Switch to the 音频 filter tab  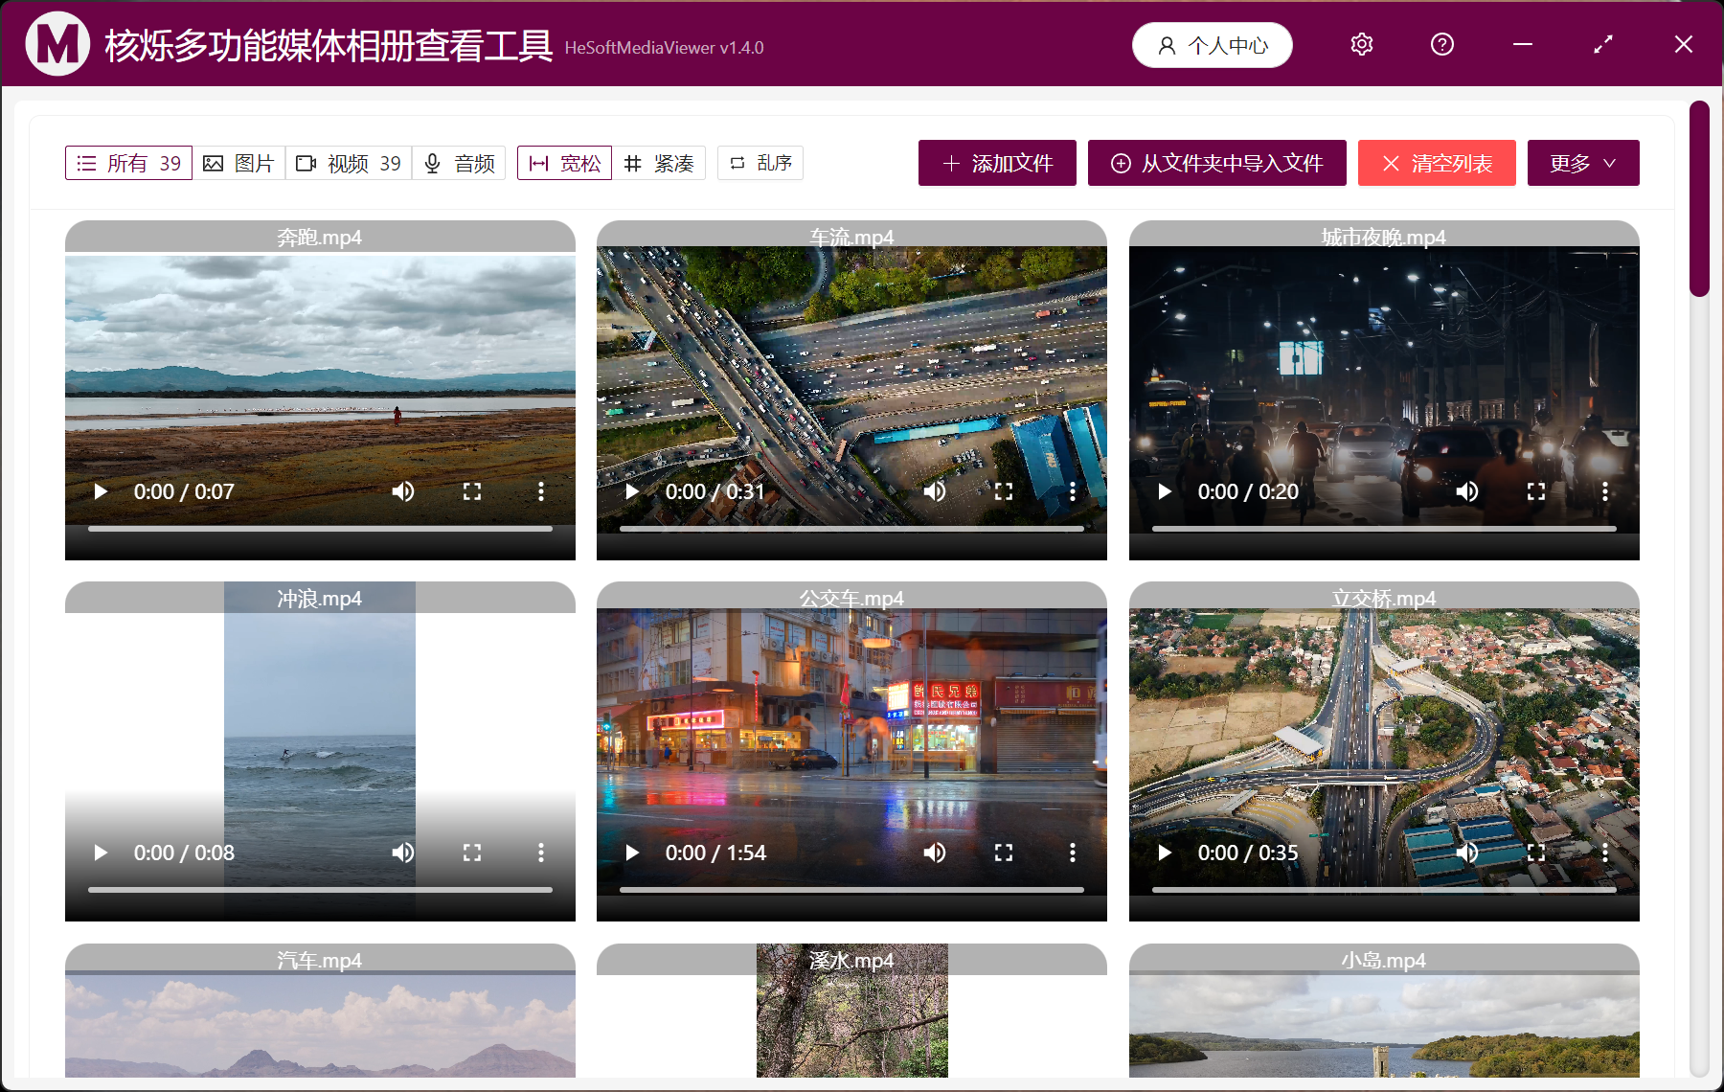click(x=459, y=163)
